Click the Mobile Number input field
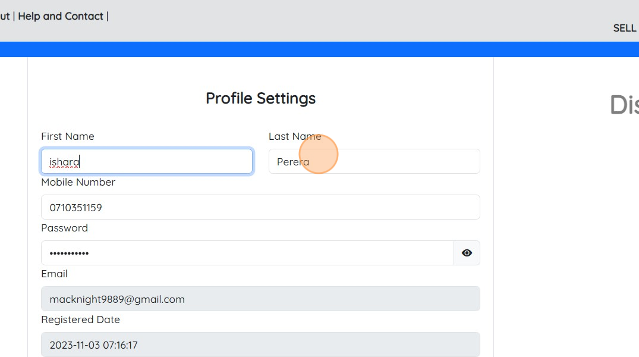 coord(260,207)
